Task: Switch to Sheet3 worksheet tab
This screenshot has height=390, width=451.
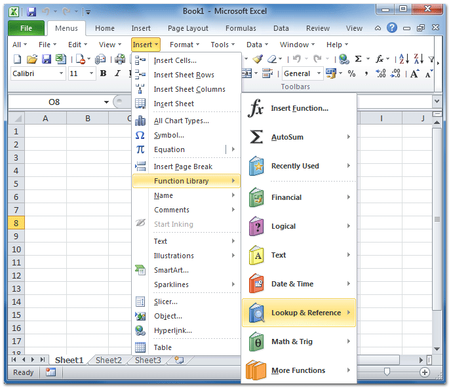Action: [148, 360]
